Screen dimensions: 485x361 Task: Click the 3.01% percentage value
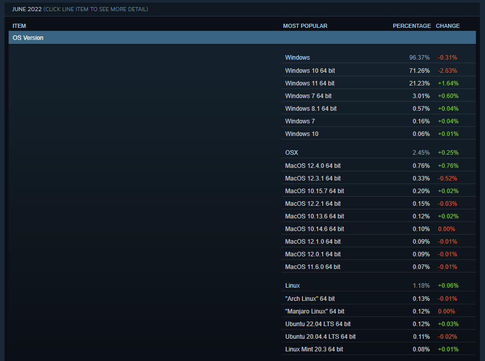421,96
